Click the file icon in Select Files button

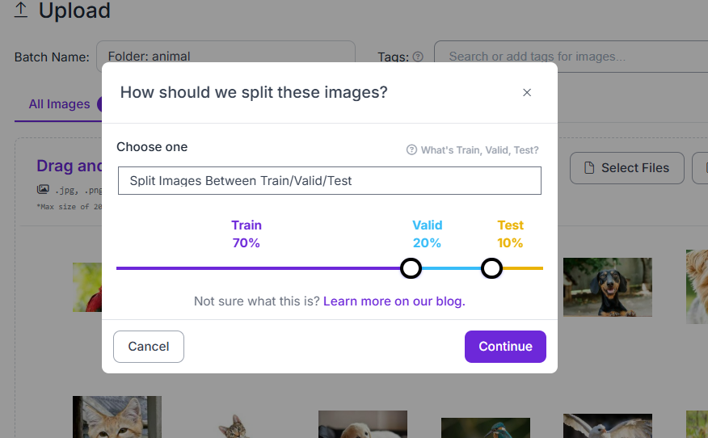[x=589, y=168]
